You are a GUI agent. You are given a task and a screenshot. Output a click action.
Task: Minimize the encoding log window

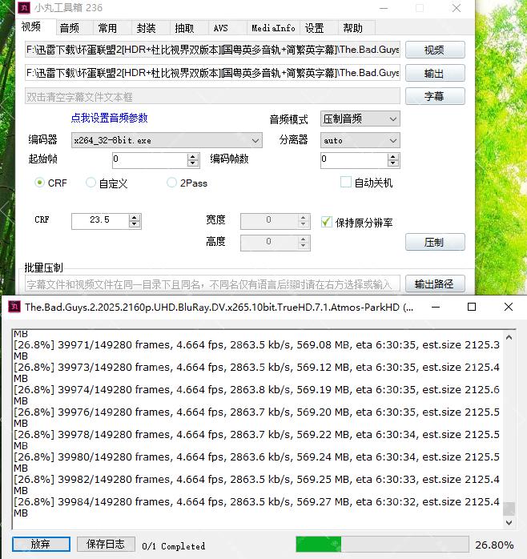(x=436, y=307)
